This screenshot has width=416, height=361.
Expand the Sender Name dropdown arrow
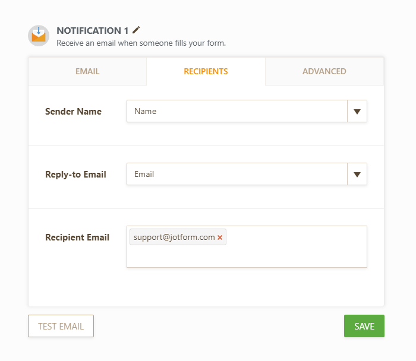(357, 111)
